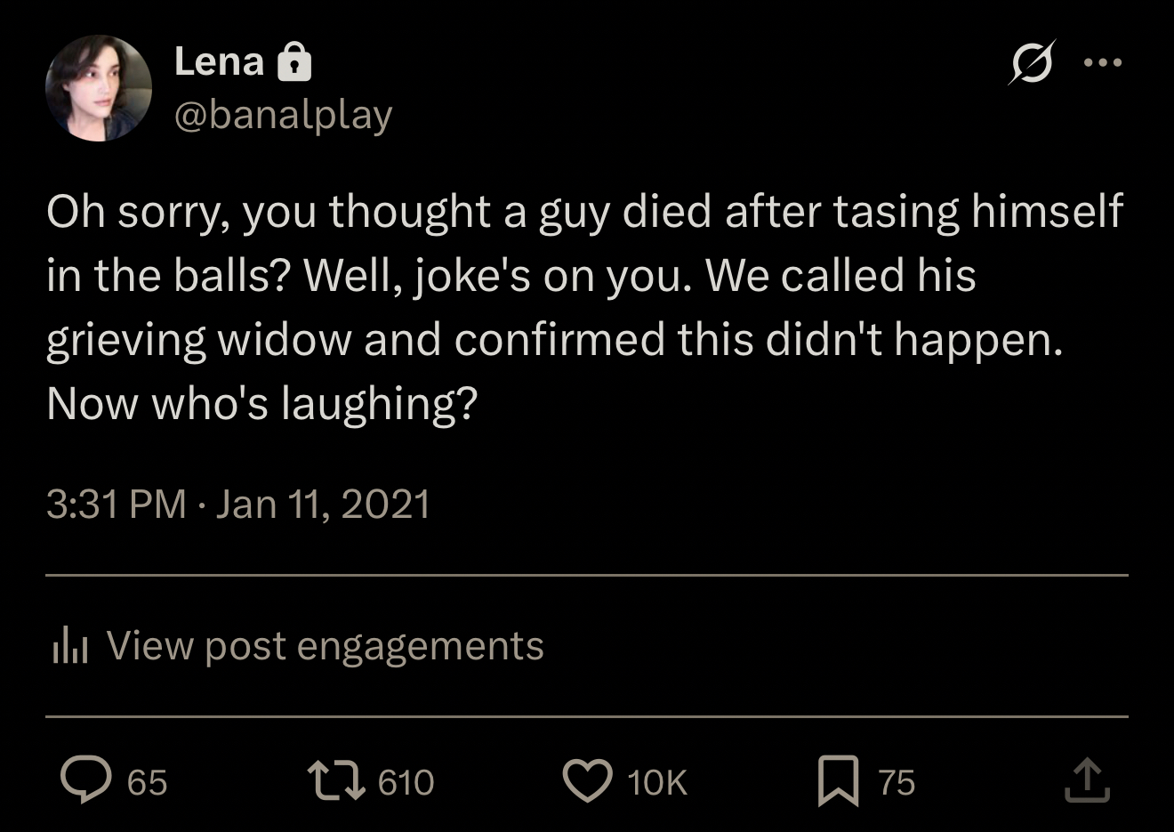Open the @banalplay handle link
1174x832 pixels.
click(x=283, y=116)
